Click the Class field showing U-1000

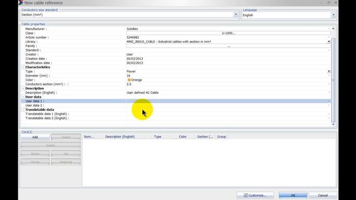point(229,33)
